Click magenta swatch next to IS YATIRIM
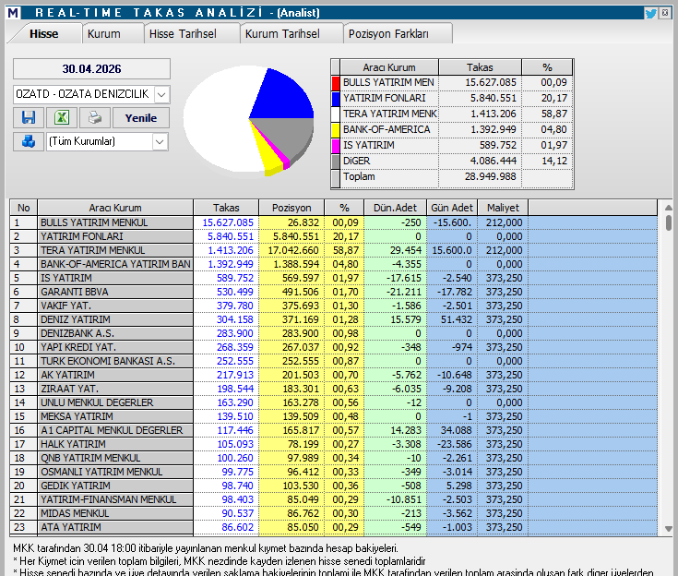The width and height of the screenshot is (678, 576). [336, 146]
